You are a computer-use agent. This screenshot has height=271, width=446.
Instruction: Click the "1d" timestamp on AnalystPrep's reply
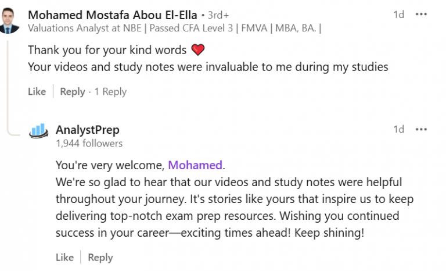pos(398,129)
